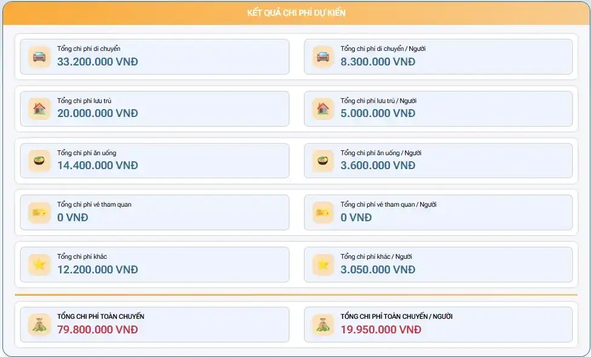The height and width of the screenshot is (357, 591).
Task: Click the money bag icon beside total trip cost
Action: pyautogui.click(x=39, y=325)
